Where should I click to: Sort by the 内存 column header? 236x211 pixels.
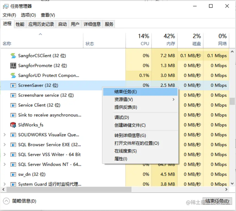pyautogui.click(x=165, y=40)
